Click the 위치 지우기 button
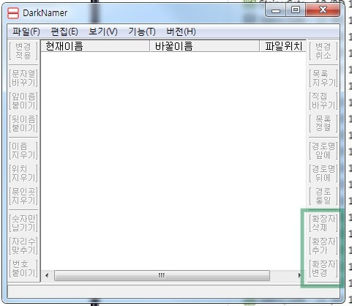The width and height of the screenshot is (352, 306). coord(23,173)
